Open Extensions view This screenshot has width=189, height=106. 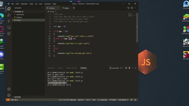pyautogui.click(x=9, y=34)
